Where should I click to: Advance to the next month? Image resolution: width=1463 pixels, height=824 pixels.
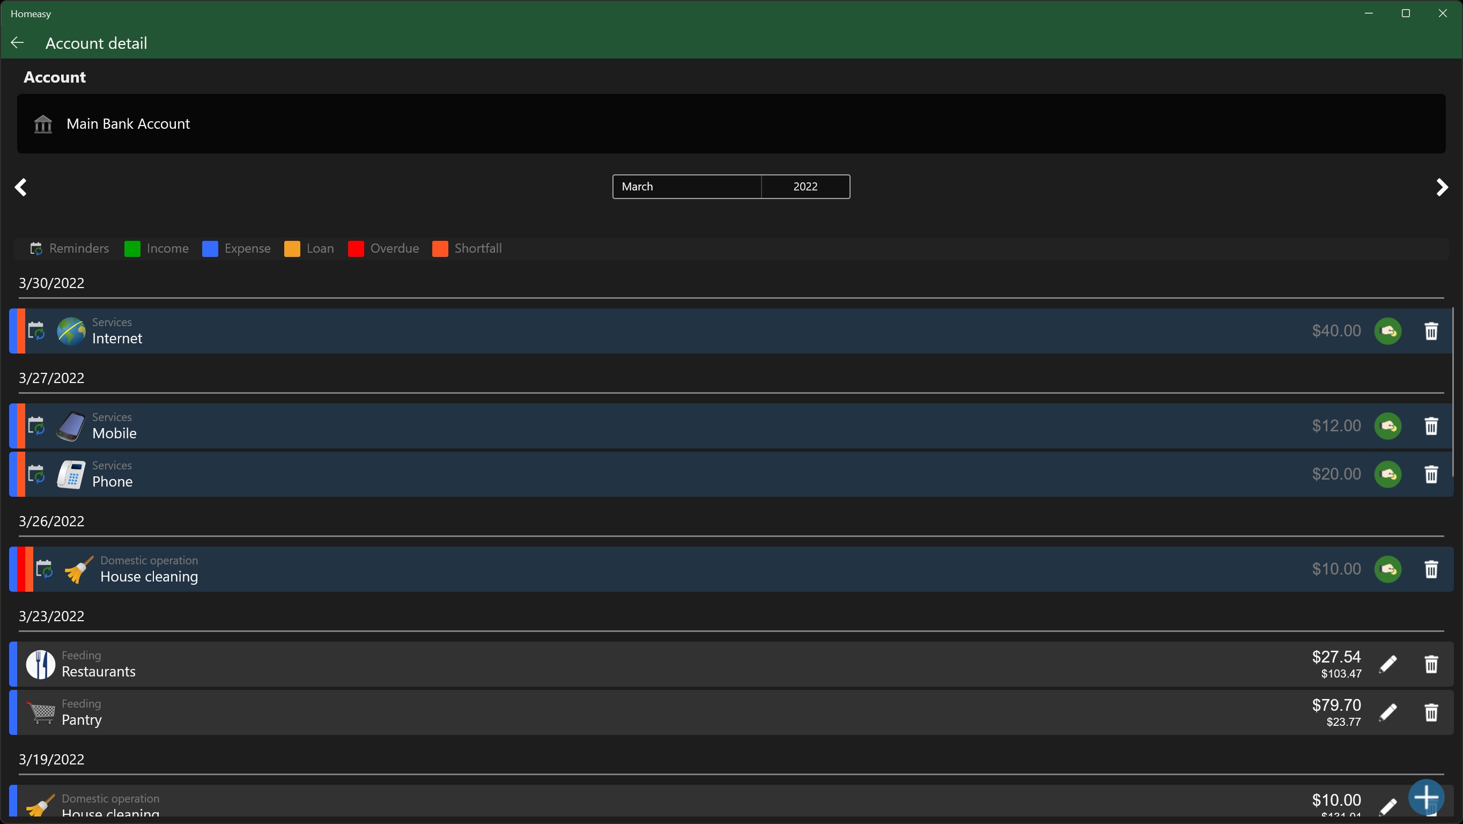click(x=1442, y=187)
